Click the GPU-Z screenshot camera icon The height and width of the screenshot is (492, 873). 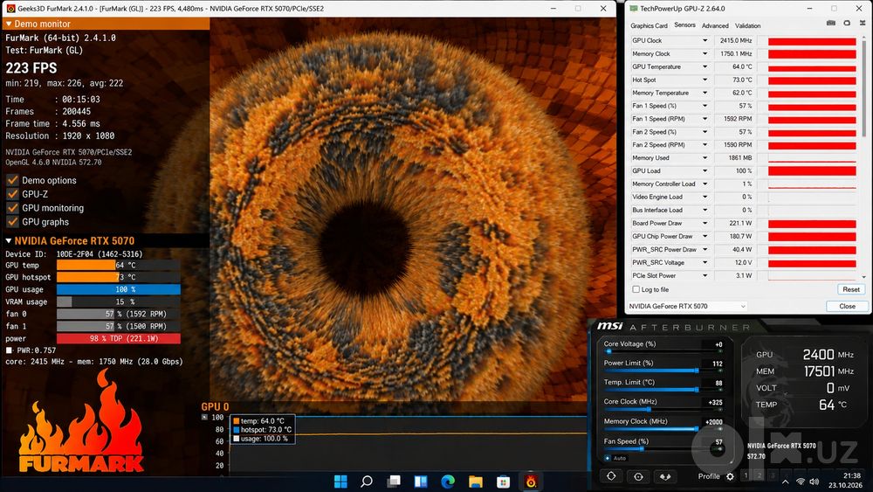click(831, 24)
